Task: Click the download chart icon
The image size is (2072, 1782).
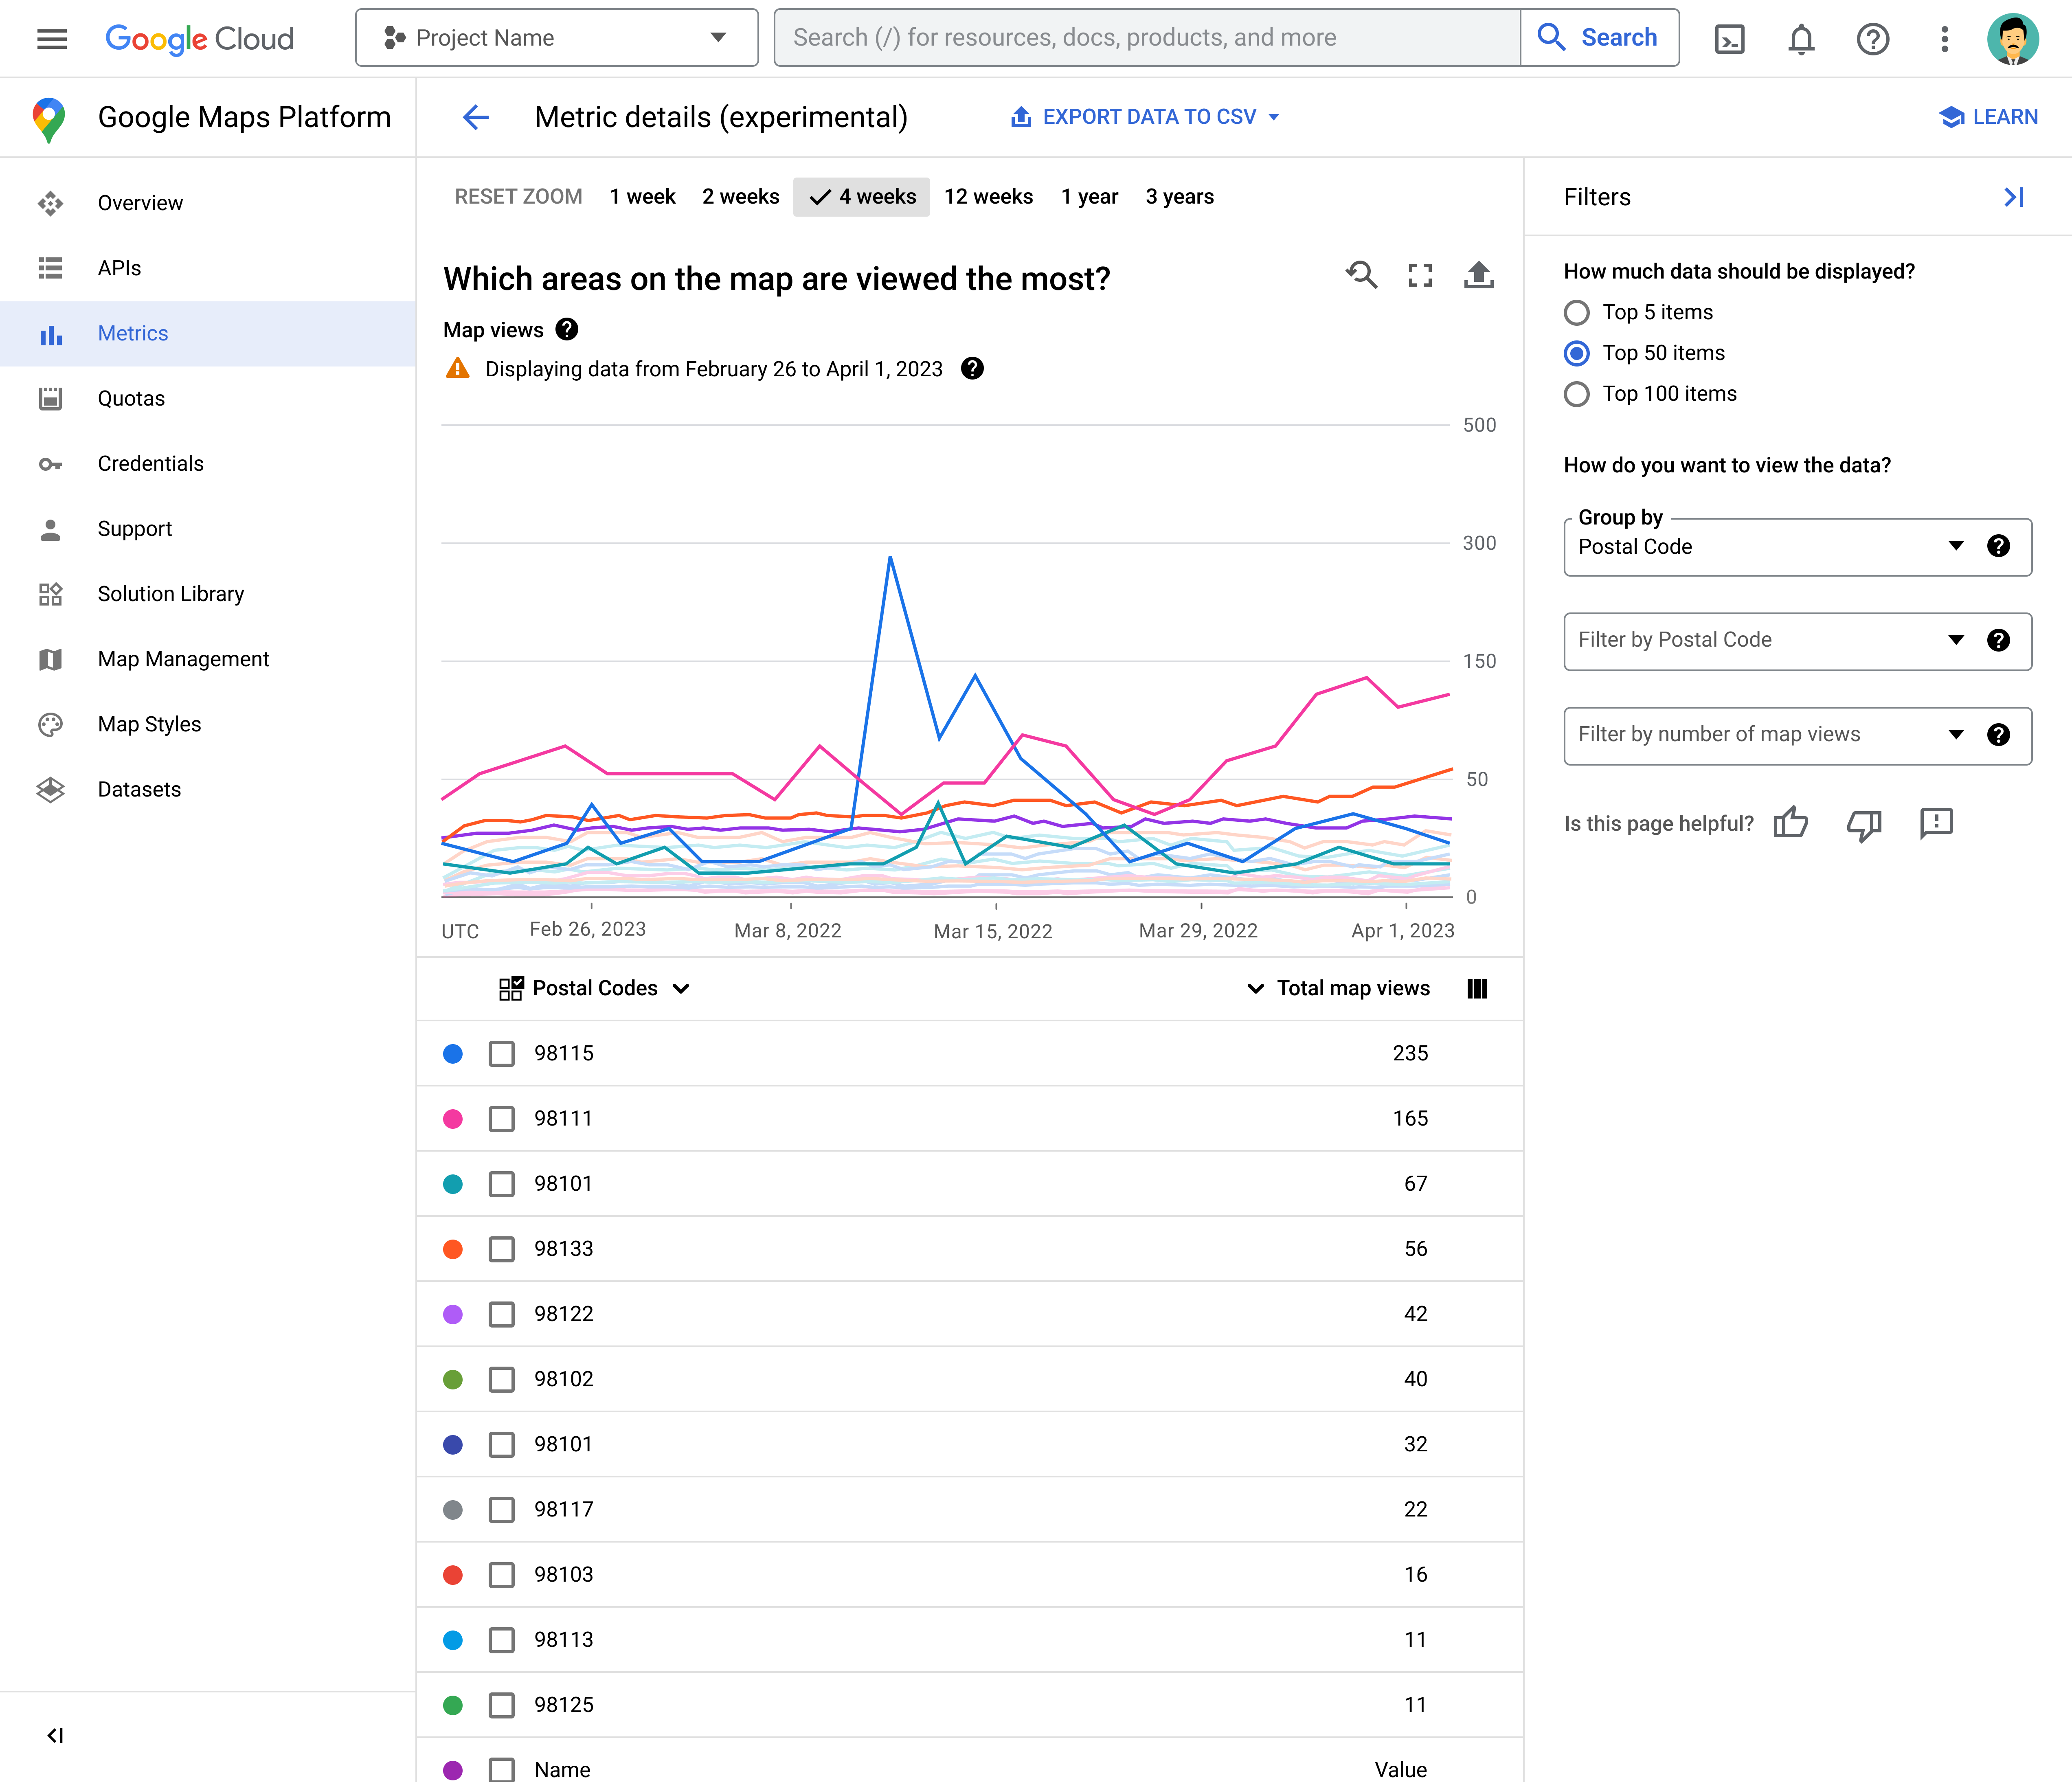Action: coord(1477,277)
